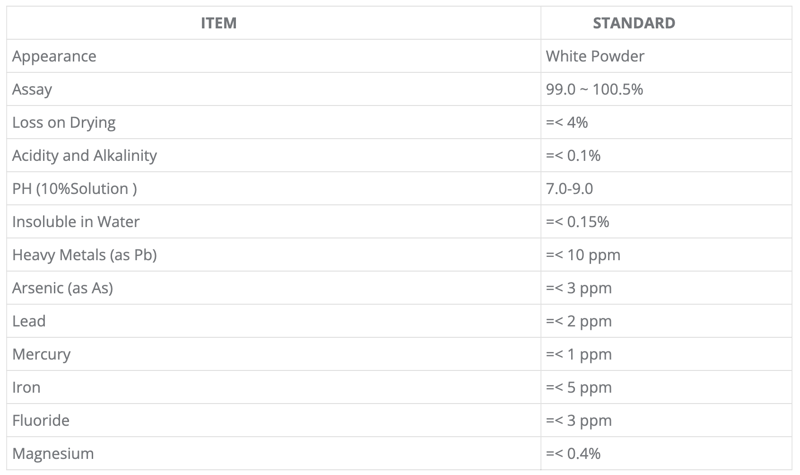Click the 7.0-9.0 pH range value
This screenshot has height=475, width=800.
coord(569,189)
